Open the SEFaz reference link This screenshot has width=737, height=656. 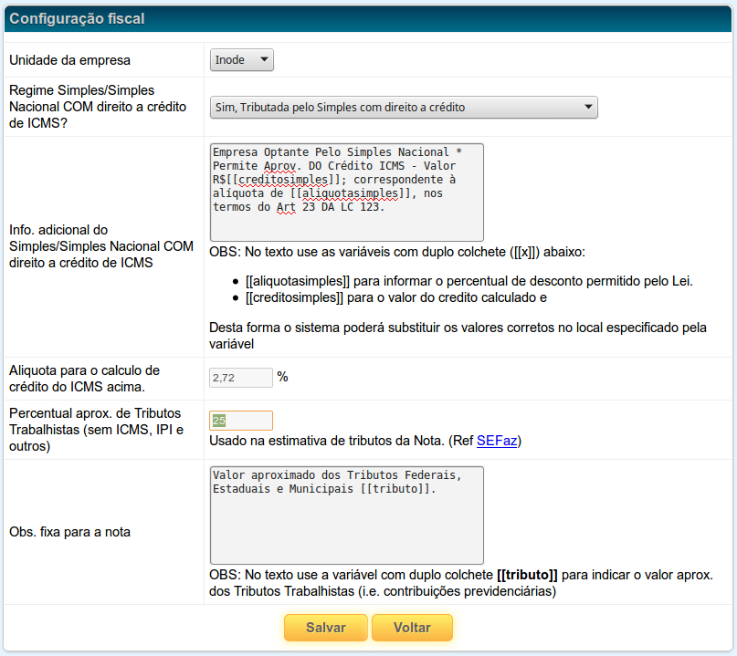point(498,441)
